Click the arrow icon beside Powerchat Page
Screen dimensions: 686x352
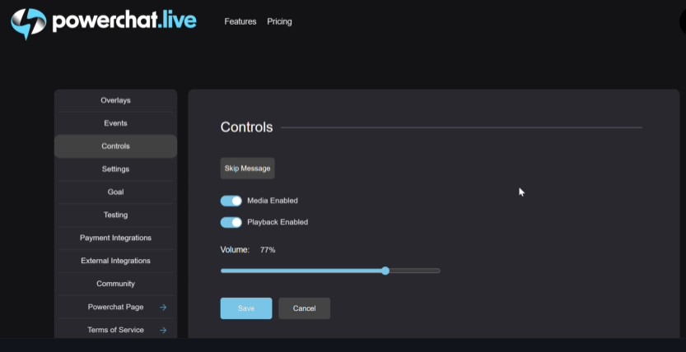[163, 307]
